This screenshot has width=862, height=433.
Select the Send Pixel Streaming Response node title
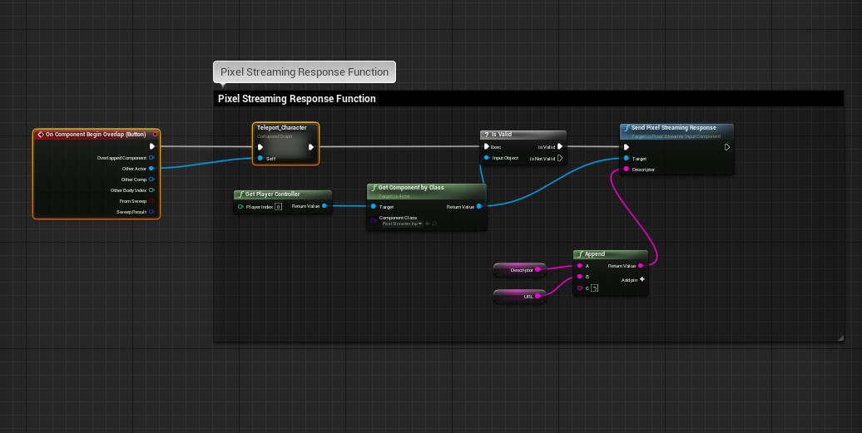[673, 128]
